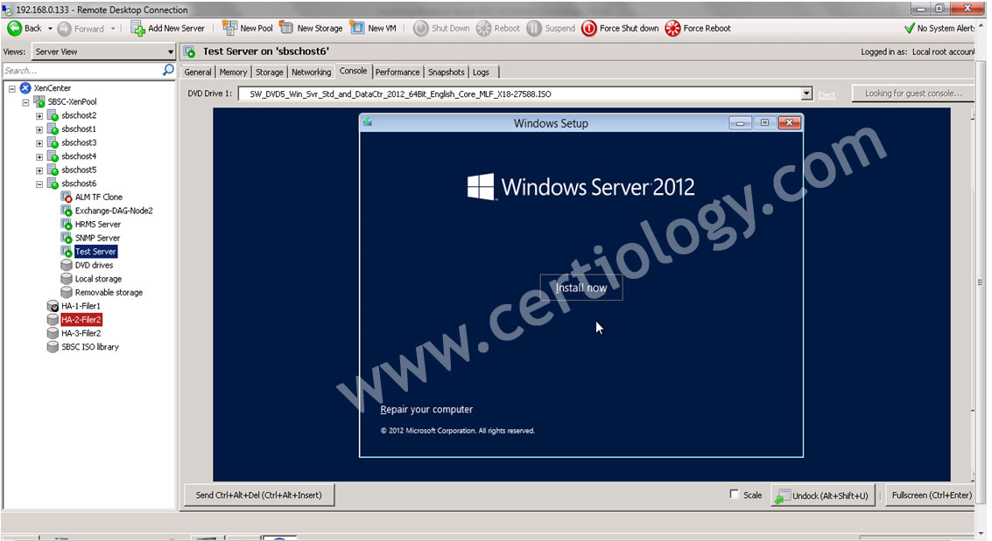Click Fullscreen (Ctrl+Enter) button
Image resolution: width=992 pixels, height=541 pixels.
coord(932,496)
